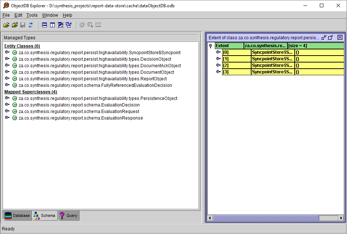The width and height of the screenshot is (347, 234).
Task: Switch to the Schema tab
Action: [45, 215]
